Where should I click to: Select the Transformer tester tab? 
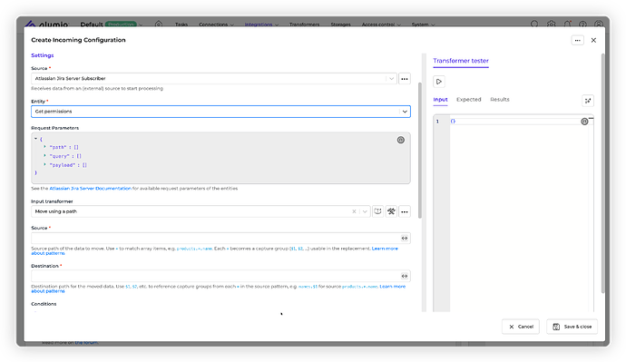(x=461, y=61)
